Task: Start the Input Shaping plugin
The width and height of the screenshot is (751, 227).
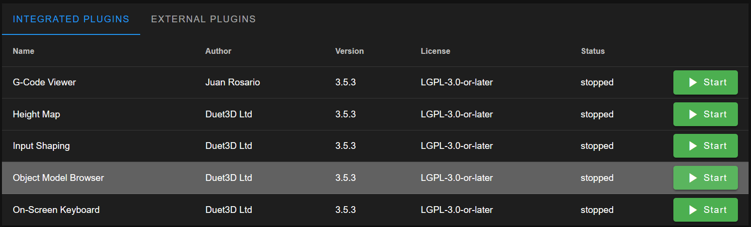Action: point(705,146)
